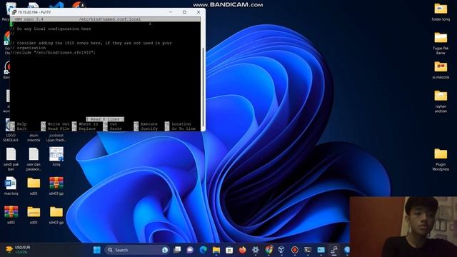Image resolution: width=457 pixels, height=257 pixels.
Task: Select 'sdn03 gp' WinRAR archive icon
Action: tap(56, 183)
